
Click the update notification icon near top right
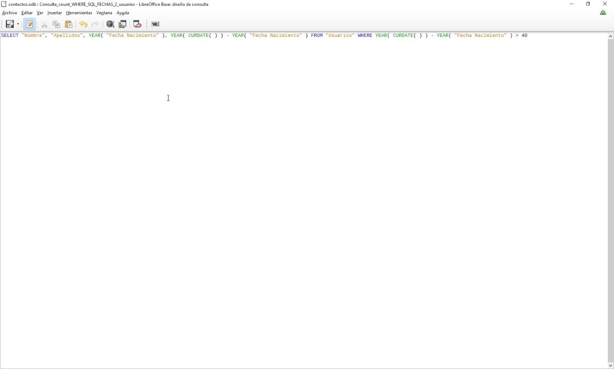click(x=604, y=12)
